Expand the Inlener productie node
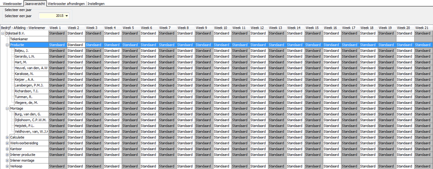The width and height of the screenshot is (433, 169). tap(7, 154)
